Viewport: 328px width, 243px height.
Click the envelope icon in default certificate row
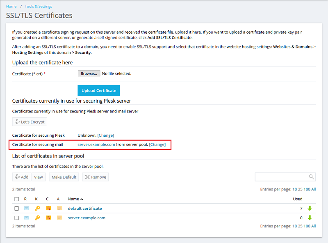[x=27, y=209]
